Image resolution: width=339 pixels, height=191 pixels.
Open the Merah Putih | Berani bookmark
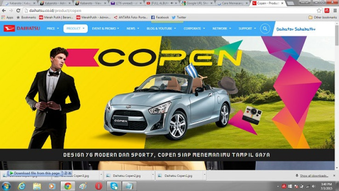56,17
